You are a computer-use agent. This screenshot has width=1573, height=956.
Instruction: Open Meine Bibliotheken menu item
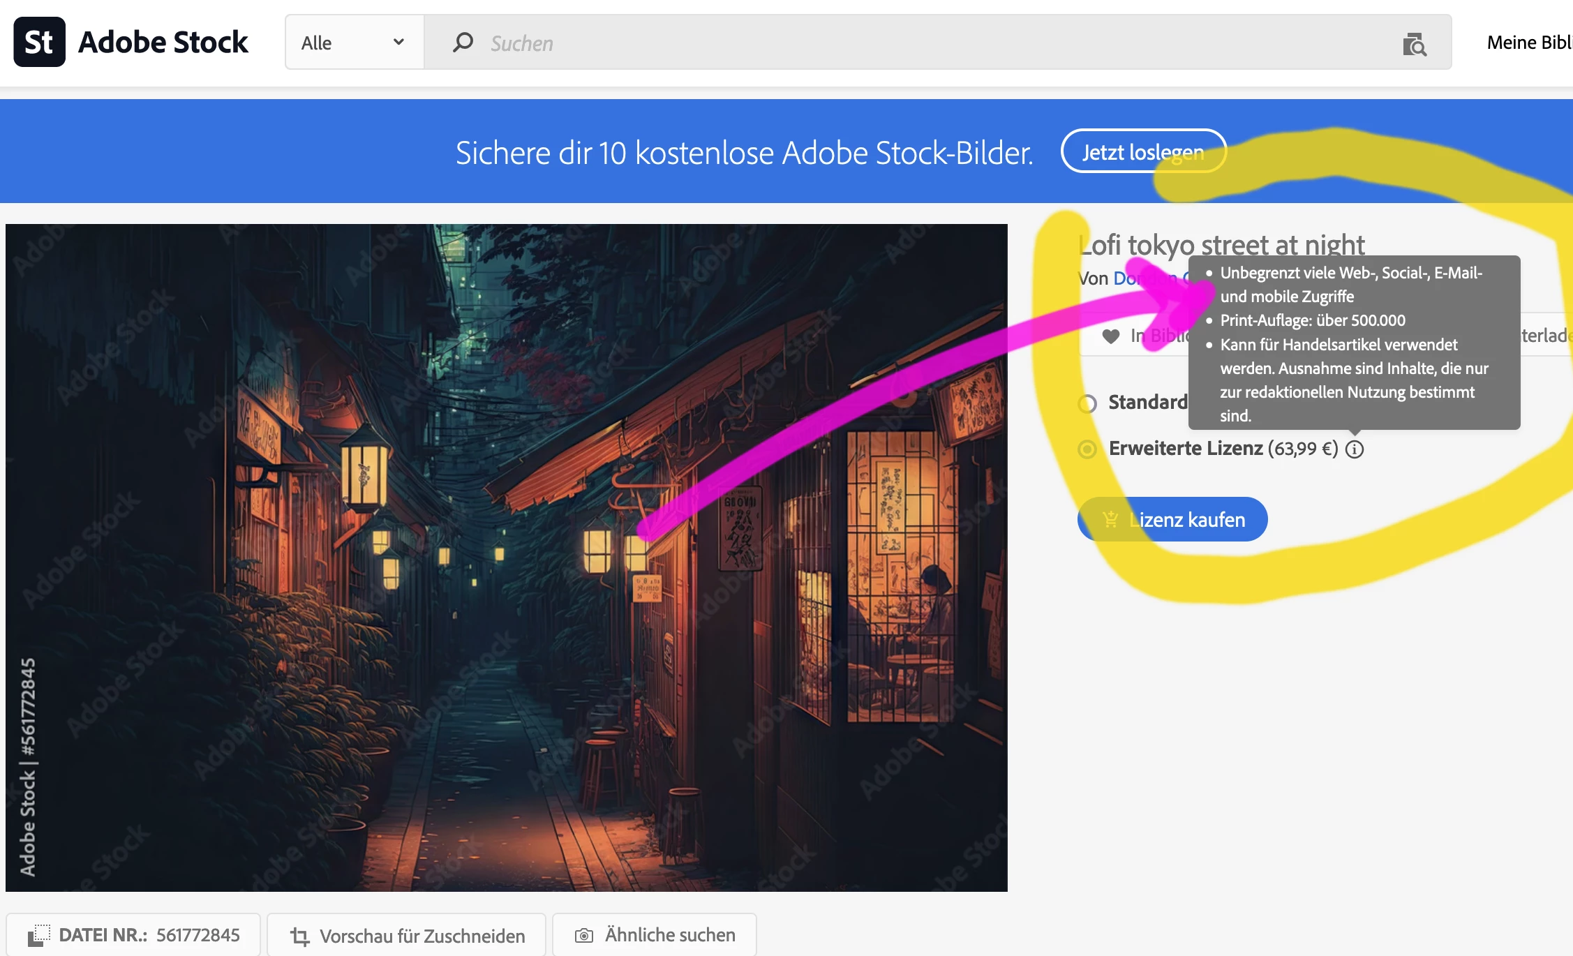click(1528, 43)
